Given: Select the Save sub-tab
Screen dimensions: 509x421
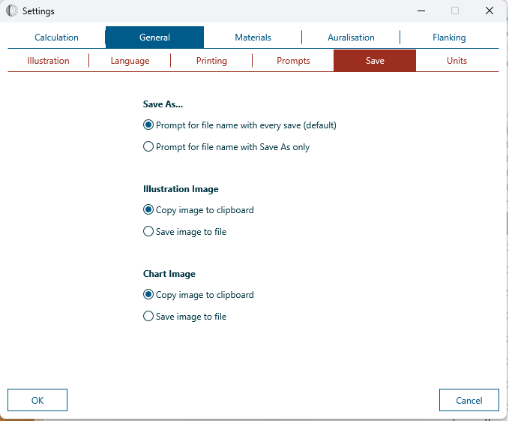Looking at the screenshot, I should coord(375,61).
